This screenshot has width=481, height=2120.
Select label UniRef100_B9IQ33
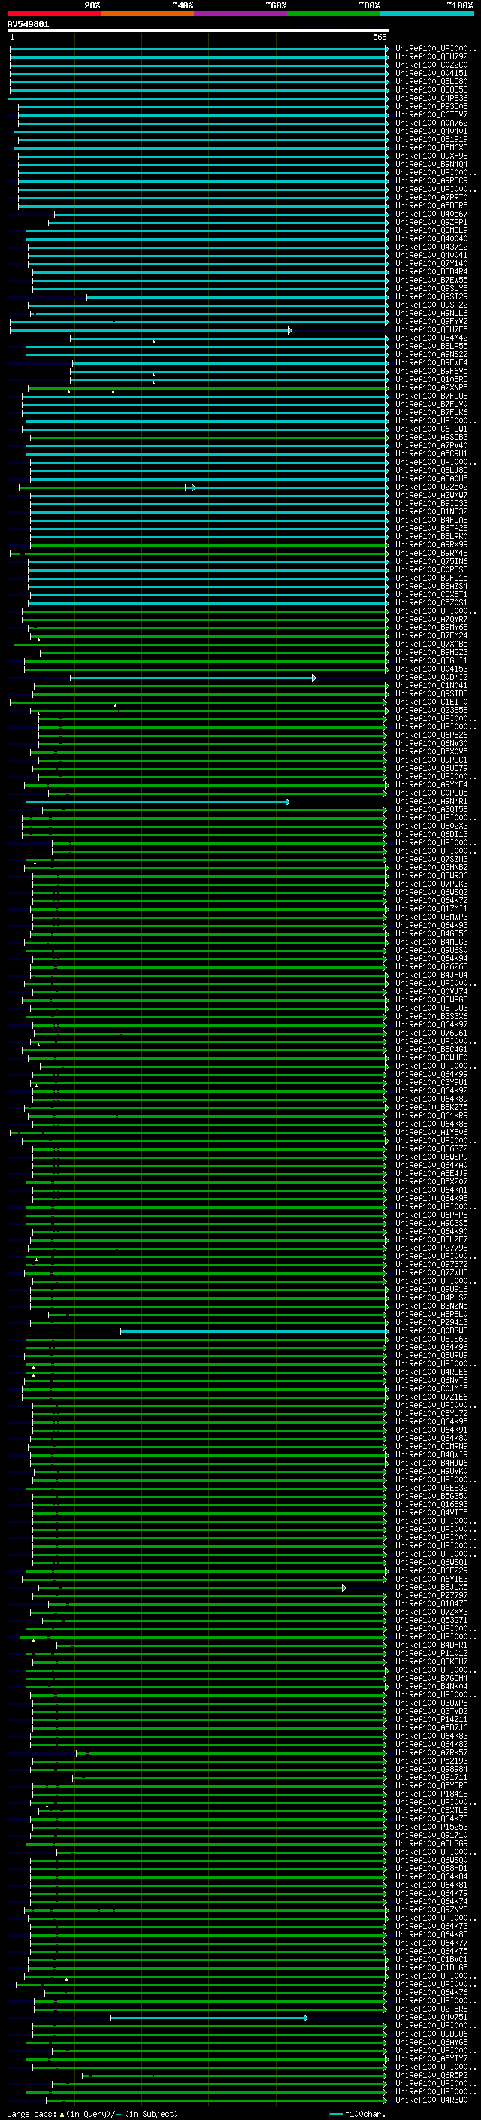point(431,504)
